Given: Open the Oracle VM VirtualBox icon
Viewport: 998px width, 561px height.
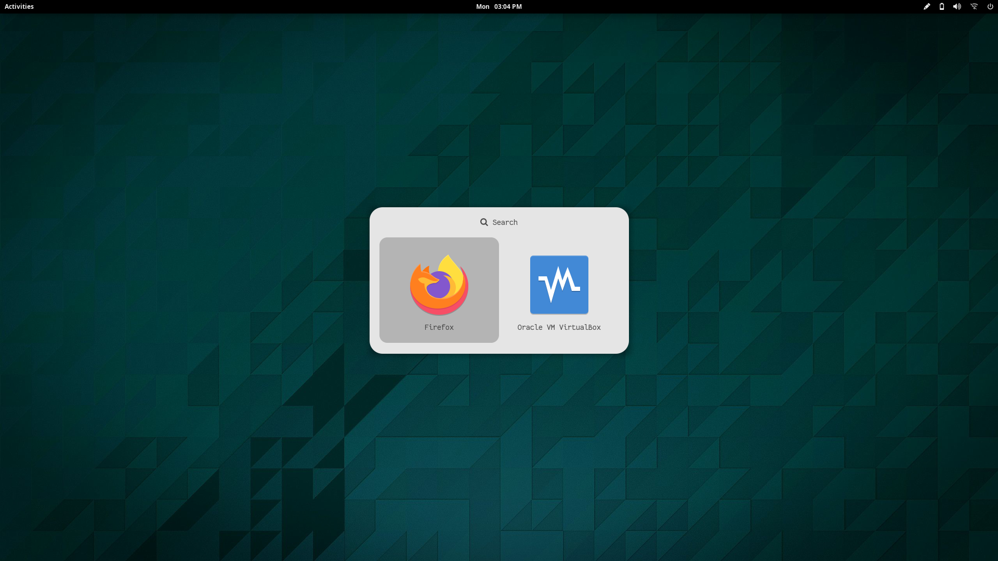Looking at the screenshot, I should pyautogui.click(x=559, y=285).
